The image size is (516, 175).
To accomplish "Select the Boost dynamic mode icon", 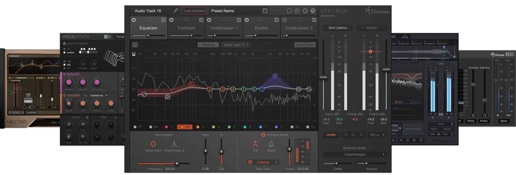I will (x=271, y=144).
